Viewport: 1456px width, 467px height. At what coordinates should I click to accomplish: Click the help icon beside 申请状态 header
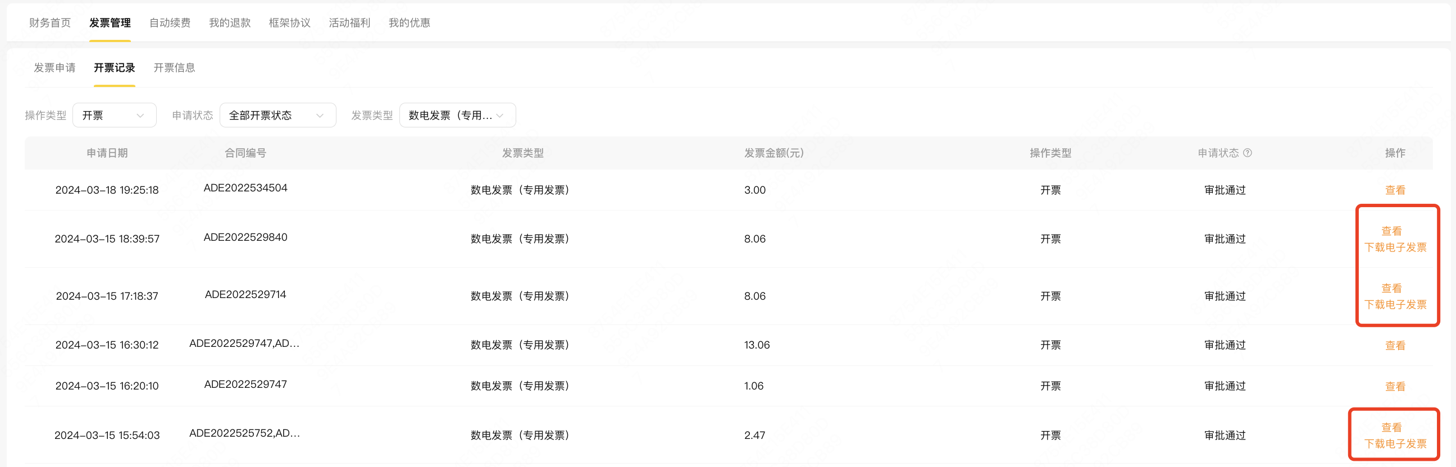(1248, 153)
